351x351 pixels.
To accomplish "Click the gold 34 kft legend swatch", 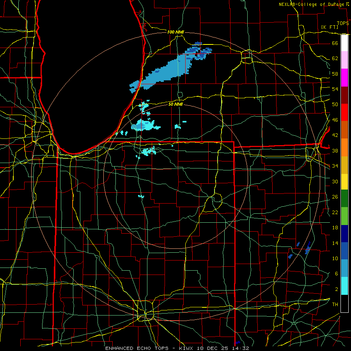I will [x=344, y=165].
